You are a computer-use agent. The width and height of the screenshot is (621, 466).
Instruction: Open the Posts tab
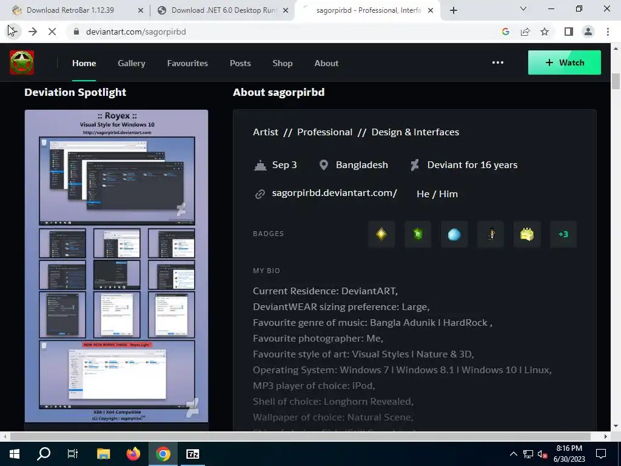pyautogui.click(x=240, y=63)
